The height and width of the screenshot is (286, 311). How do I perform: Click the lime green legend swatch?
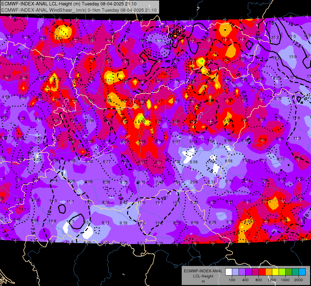tap(282, 272)
